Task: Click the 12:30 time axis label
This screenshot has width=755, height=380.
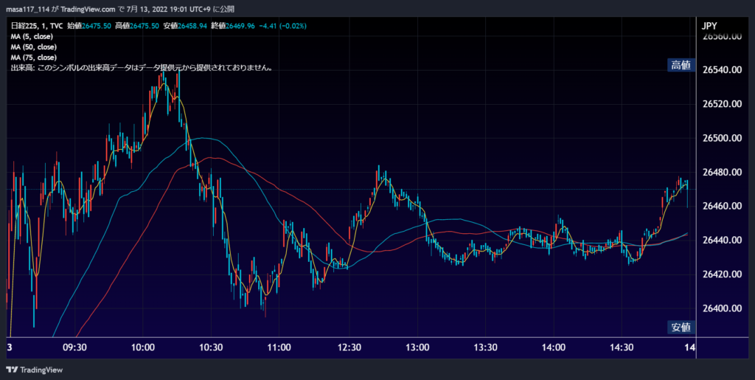Action: pos(349,348)
